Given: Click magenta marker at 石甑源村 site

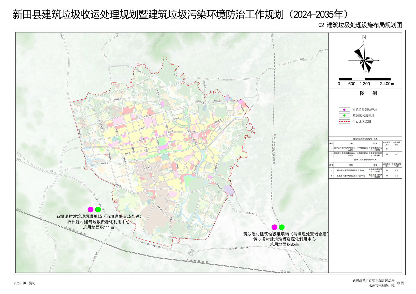Looking at the screenshot, I should [x=90, y=209].
